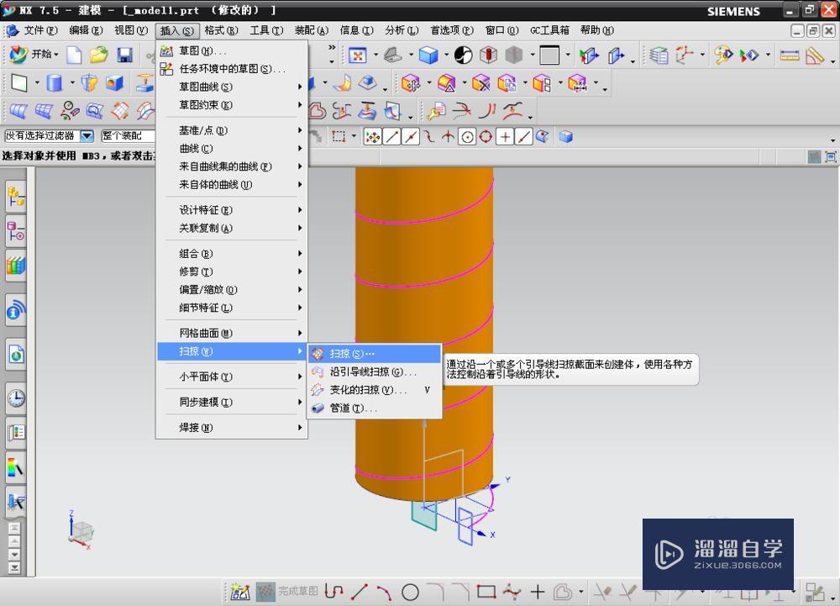Select the Point plus sketch tool
This screenshot has height=606, width=840.
(x=538, y=592)
